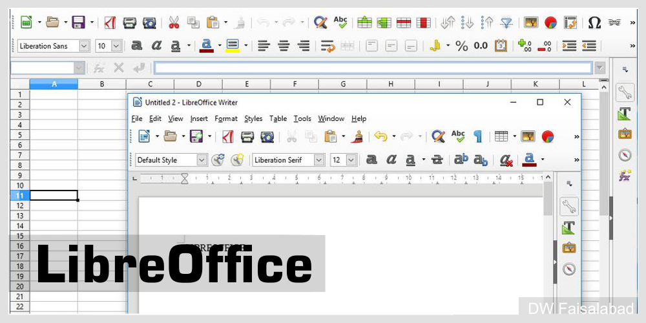
Task: Click Update Style button in Writer toolbar
Action: coord(218,160)
